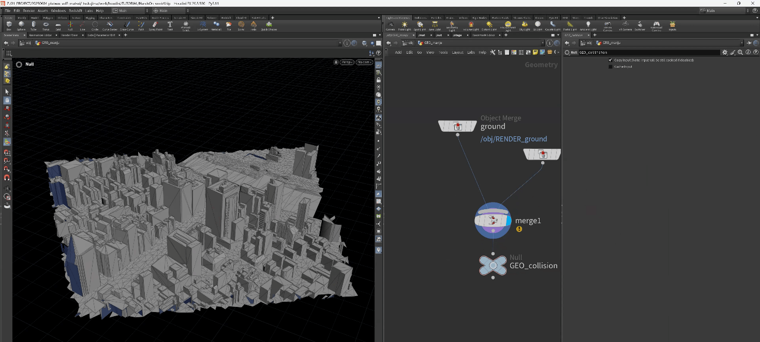Click the Camera shelf tool

tap(390, 24)
